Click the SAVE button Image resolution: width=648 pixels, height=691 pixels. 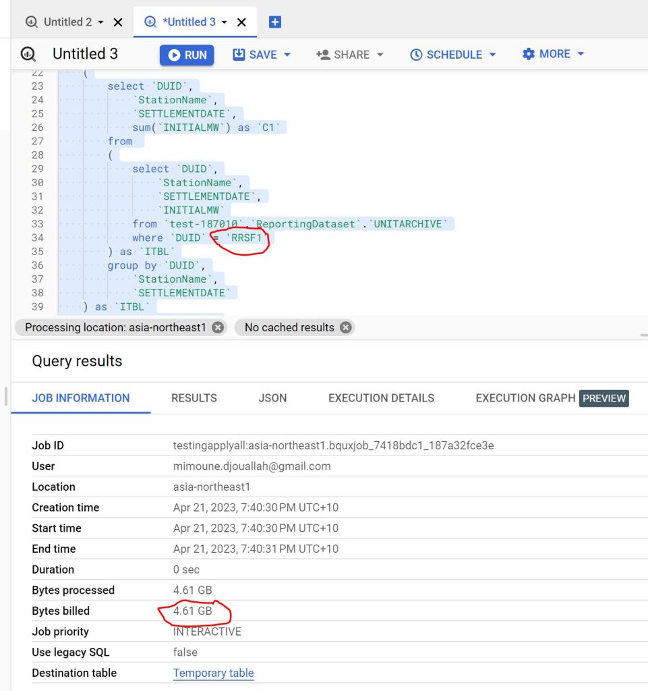pyautogui.click(x=262, y=55)
